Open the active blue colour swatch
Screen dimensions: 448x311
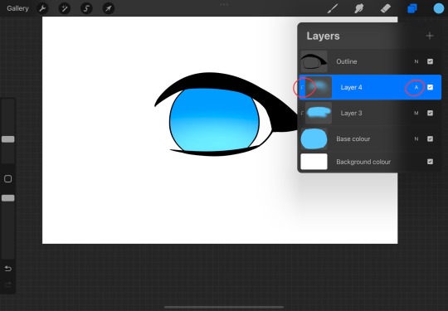pyautogui.click(x=439, y=8)
